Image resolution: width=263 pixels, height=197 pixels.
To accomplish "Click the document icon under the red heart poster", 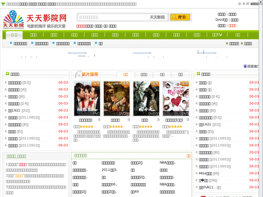I will click(188, 120).
